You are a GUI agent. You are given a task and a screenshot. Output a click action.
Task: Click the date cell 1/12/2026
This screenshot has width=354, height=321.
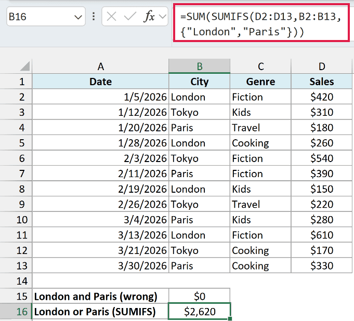(100, 112)
